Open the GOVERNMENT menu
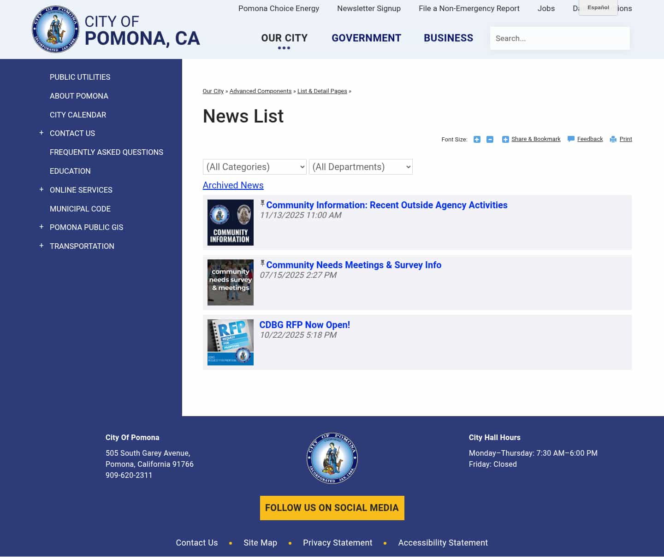The image size is (664, 558). [x=366, y=38]
